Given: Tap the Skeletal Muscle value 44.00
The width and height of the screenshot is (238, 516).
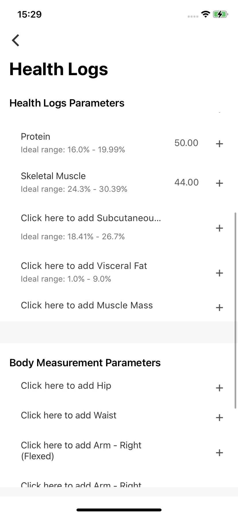Looking at the screenshot, I should click(187, 182).
